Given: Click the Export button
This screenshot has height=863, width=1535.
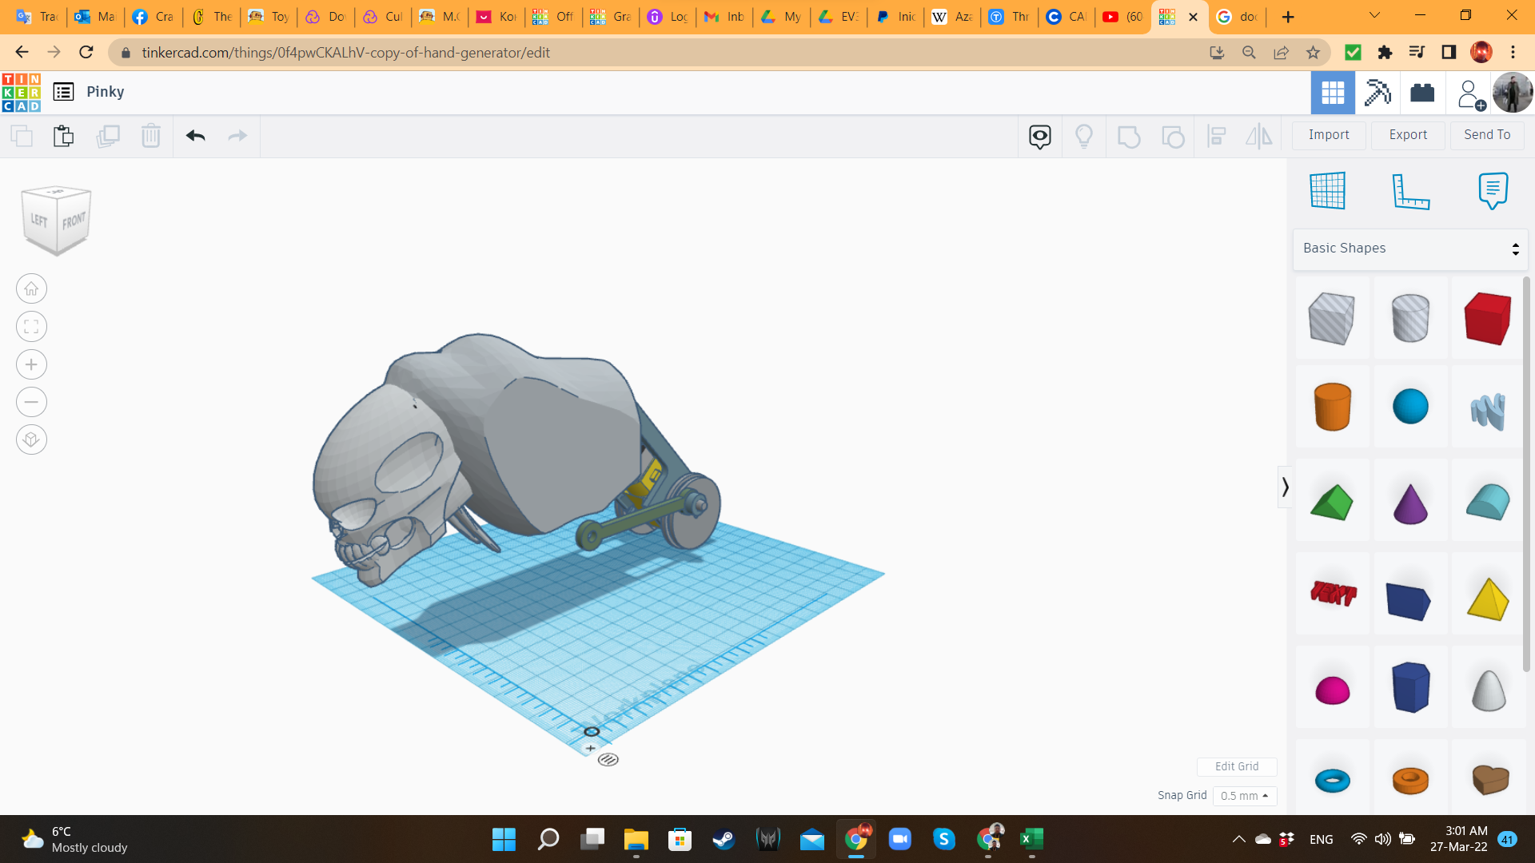Looking at the screenshot, I should 1408,135.
